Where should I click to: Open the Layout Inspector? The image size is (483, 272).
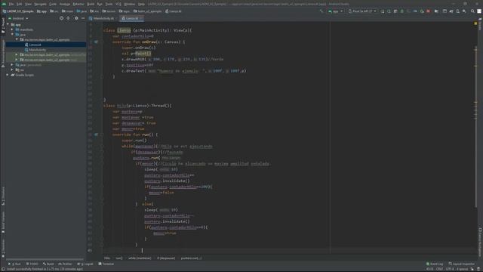coord(462,264)
